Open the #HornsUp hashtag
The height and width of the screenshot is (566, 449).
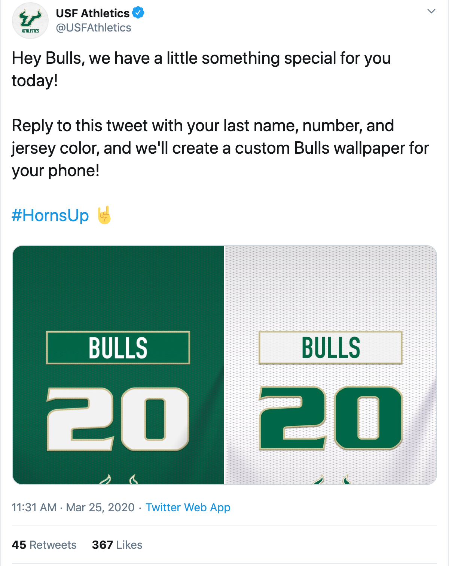pos(50,216)
